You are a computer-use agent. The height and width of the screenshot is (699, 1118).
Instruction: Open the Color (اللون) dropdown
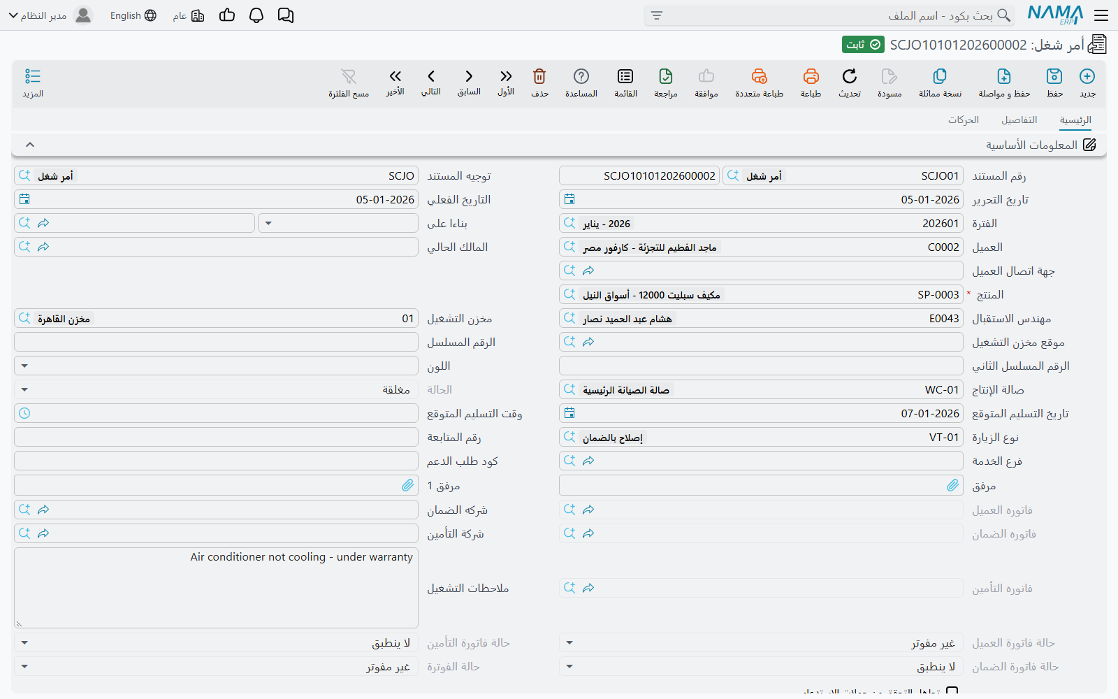[24, 366]
